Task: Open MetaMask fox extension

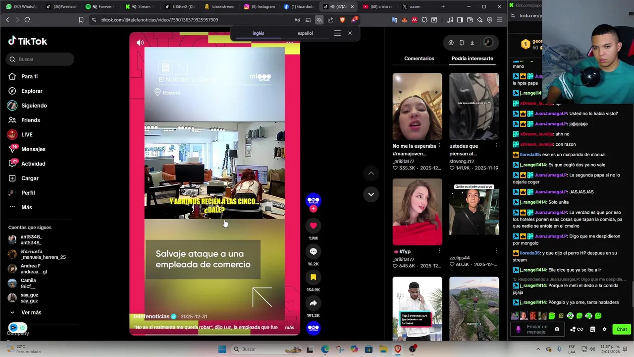Action: [x=404, y=20]
